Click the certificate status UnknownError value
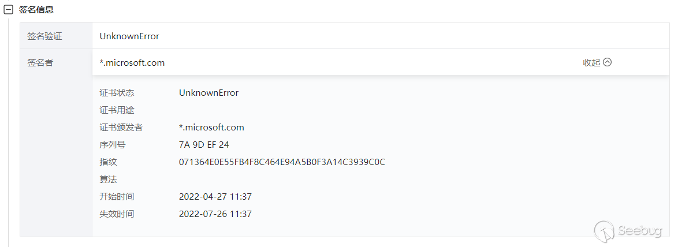Viewport: 678px width, 247px height. coord(209,93)
